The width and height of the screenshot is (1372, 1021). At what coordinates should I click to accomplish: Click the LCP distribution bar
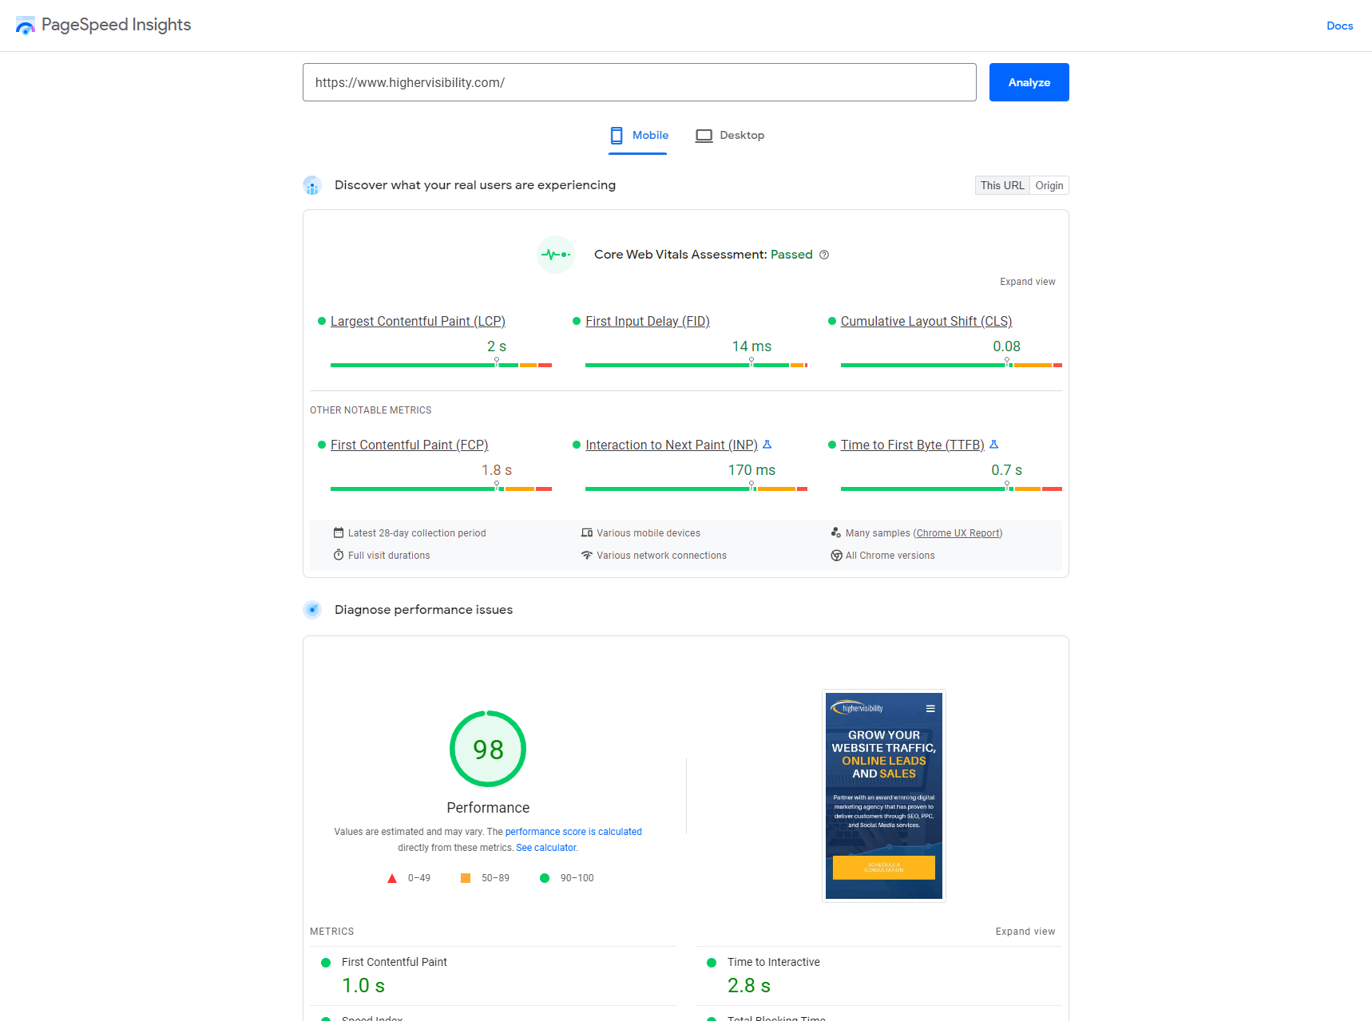442,364
